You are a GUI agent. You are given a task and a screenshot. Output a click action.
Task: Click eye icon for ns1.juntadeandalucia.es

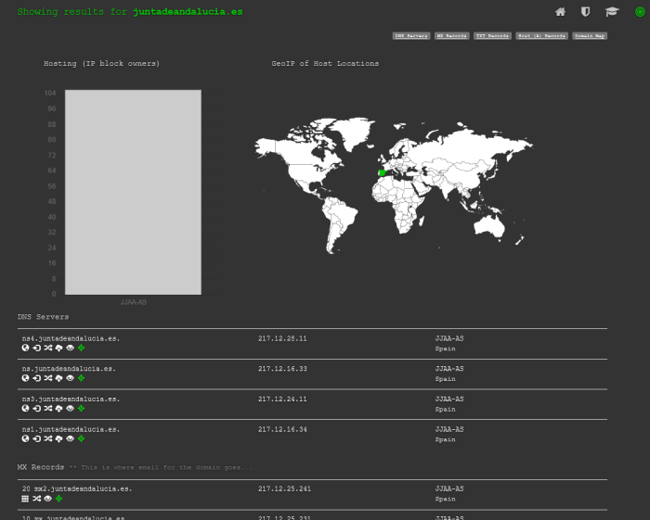pos(70,438)
